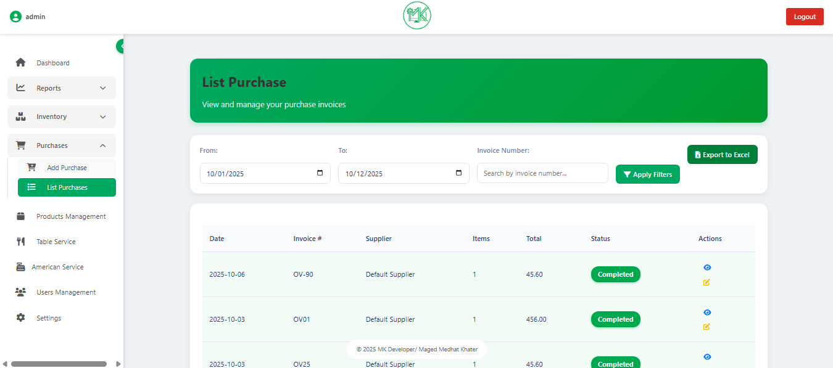
Task: Collapse the Purchases menu chevron
Action: coord(103,145)
